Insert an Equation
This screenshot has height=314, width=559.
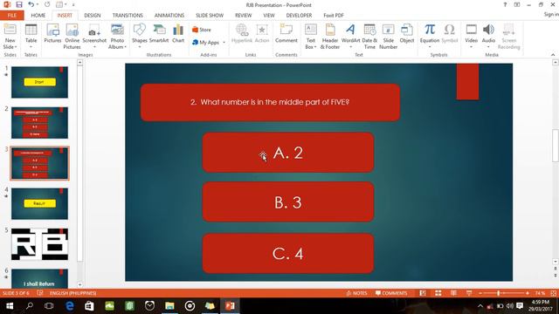(x=430, y=37)
